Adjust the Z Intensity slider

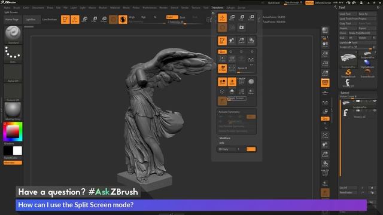click(185, 22)
